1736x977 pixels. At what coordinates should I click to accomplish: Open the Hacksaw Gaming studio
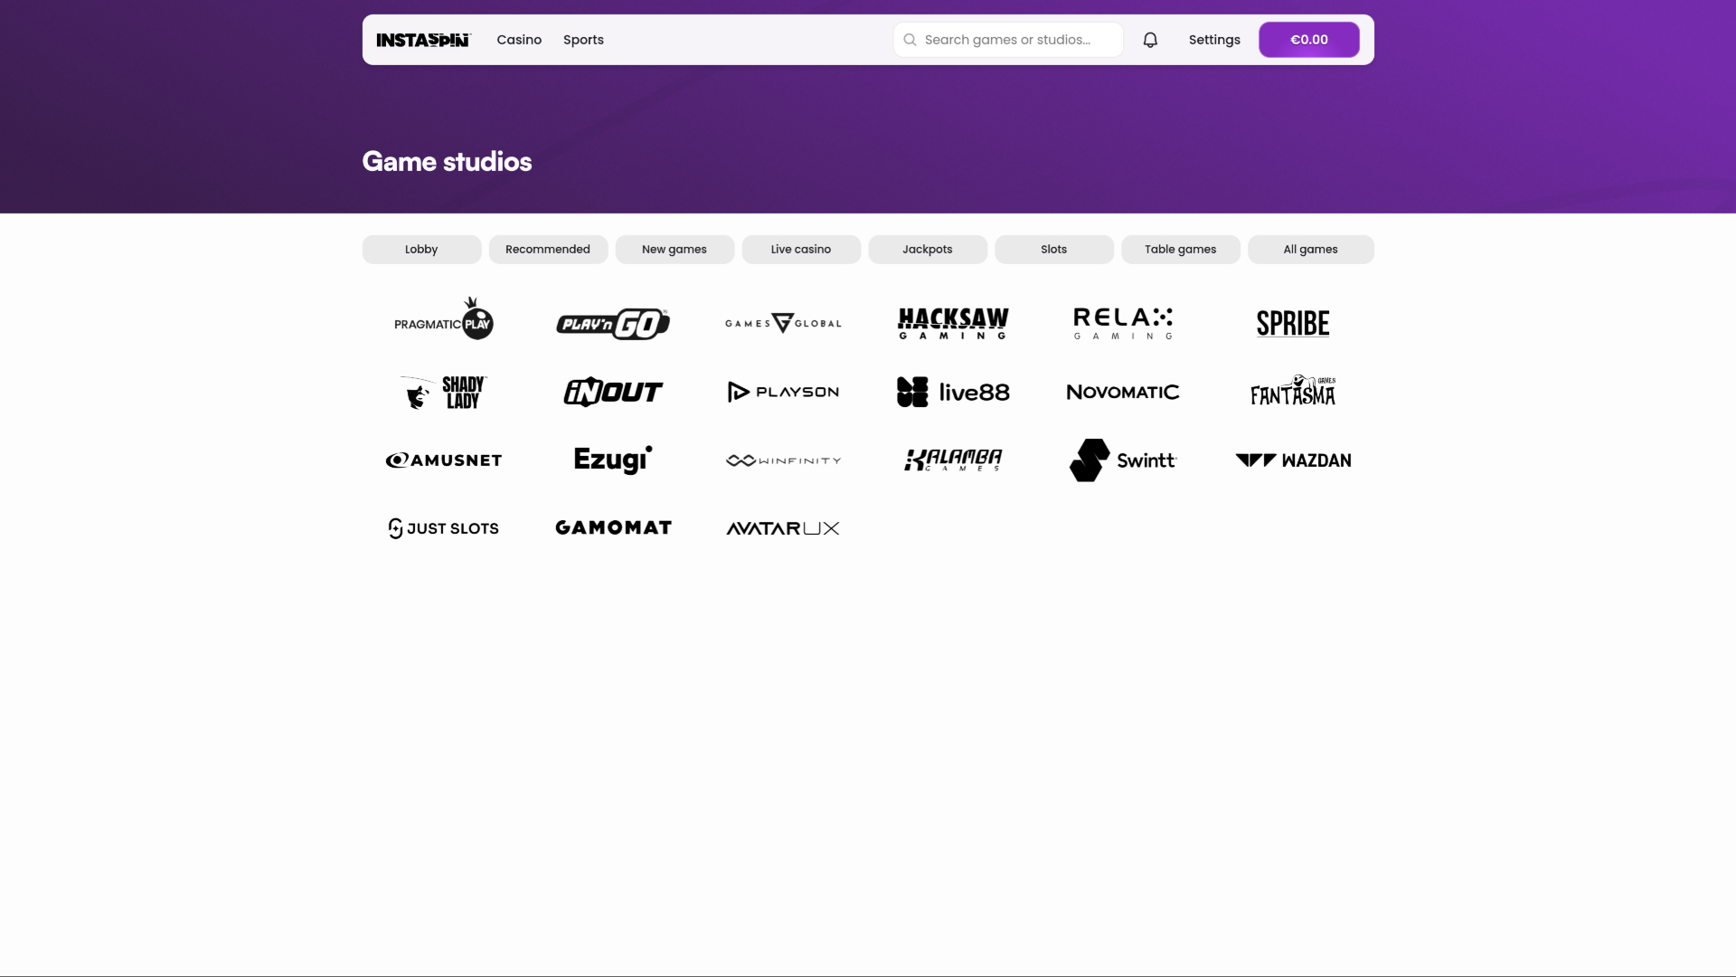952,323
